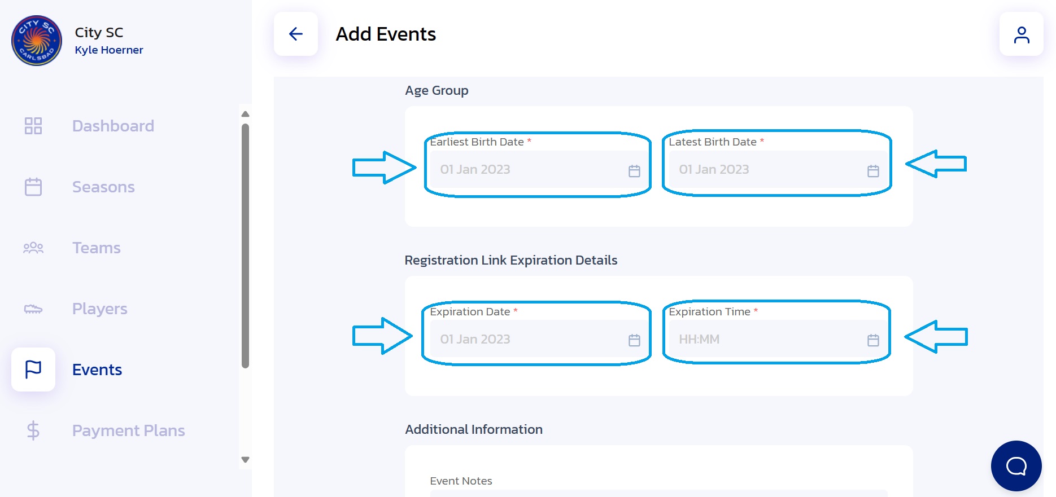
Task: Open Teams in sidebar
Action: pos(97,248)
